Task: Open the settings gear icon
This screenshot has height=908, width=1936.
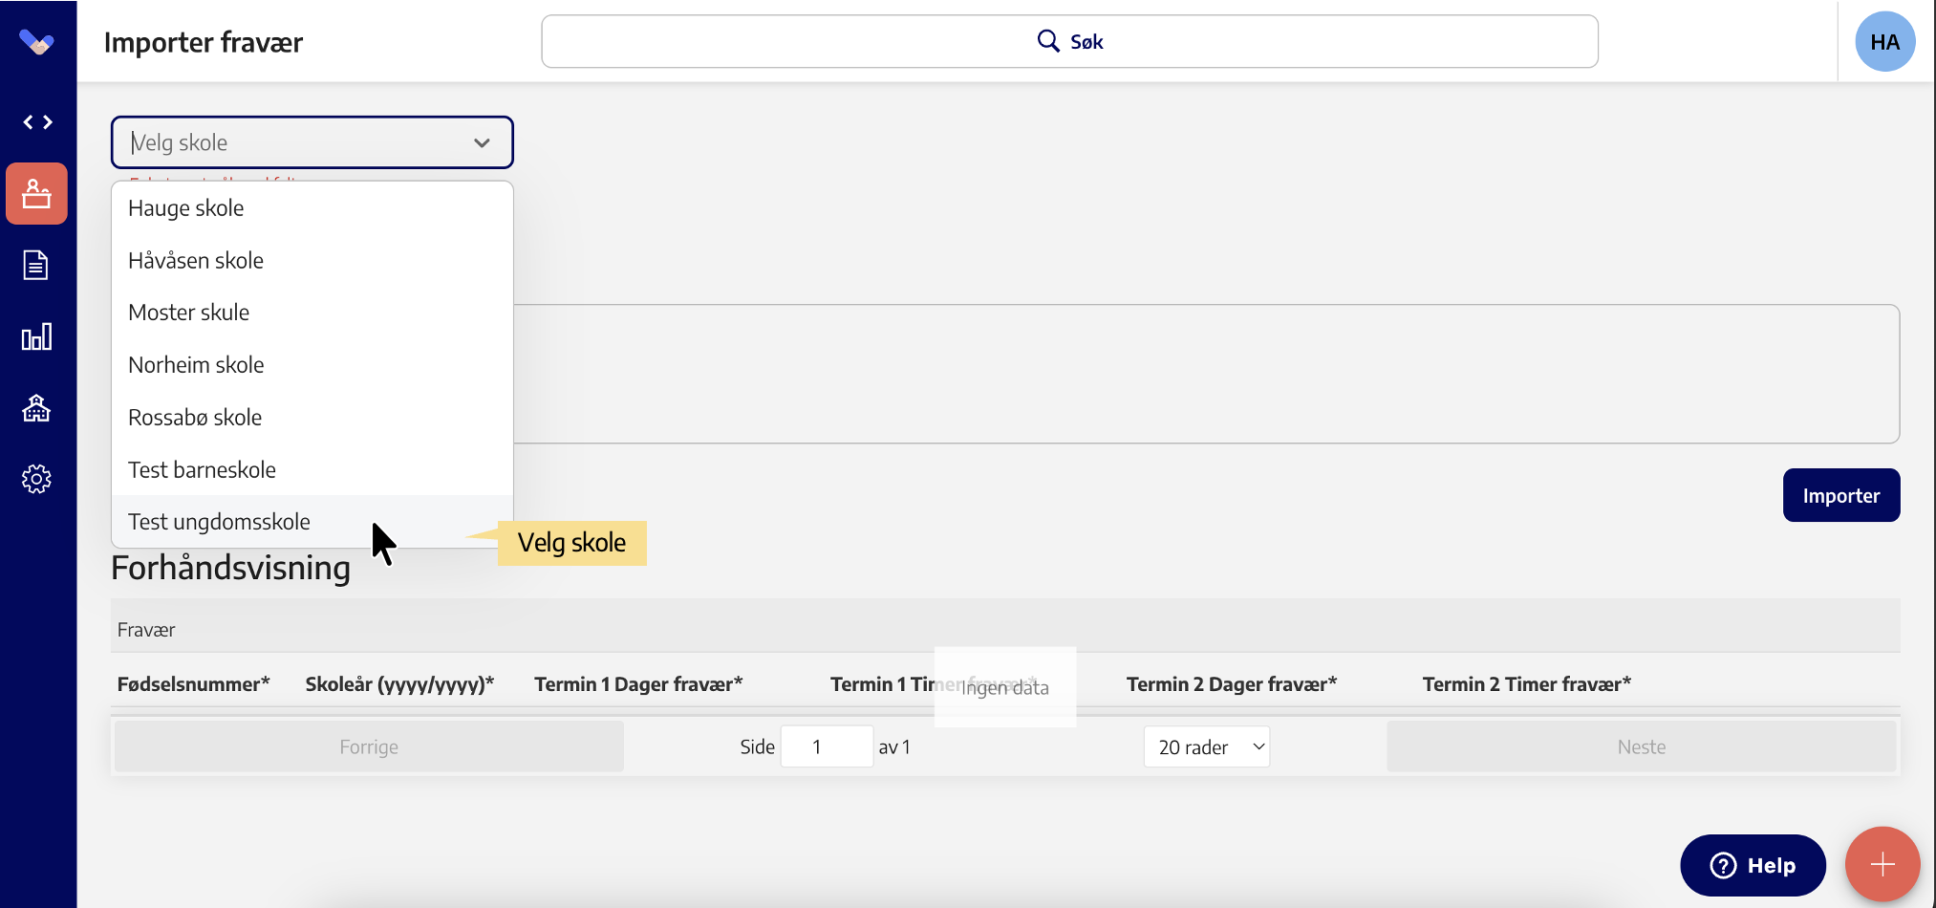Action: [x=36, y=479]
